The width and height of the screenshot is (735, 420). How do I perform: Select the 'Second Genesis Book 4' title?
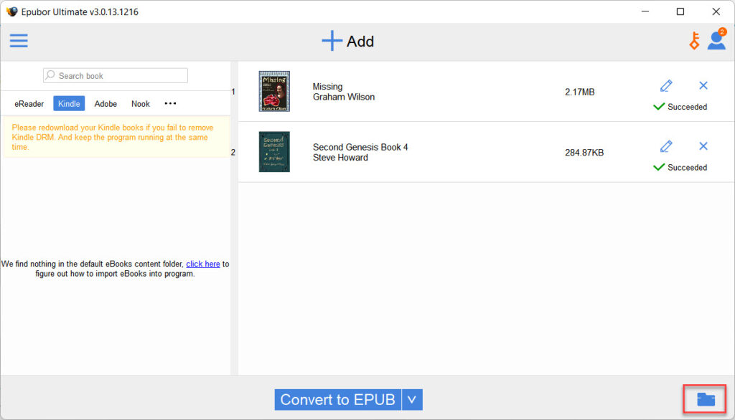point(360,147)
